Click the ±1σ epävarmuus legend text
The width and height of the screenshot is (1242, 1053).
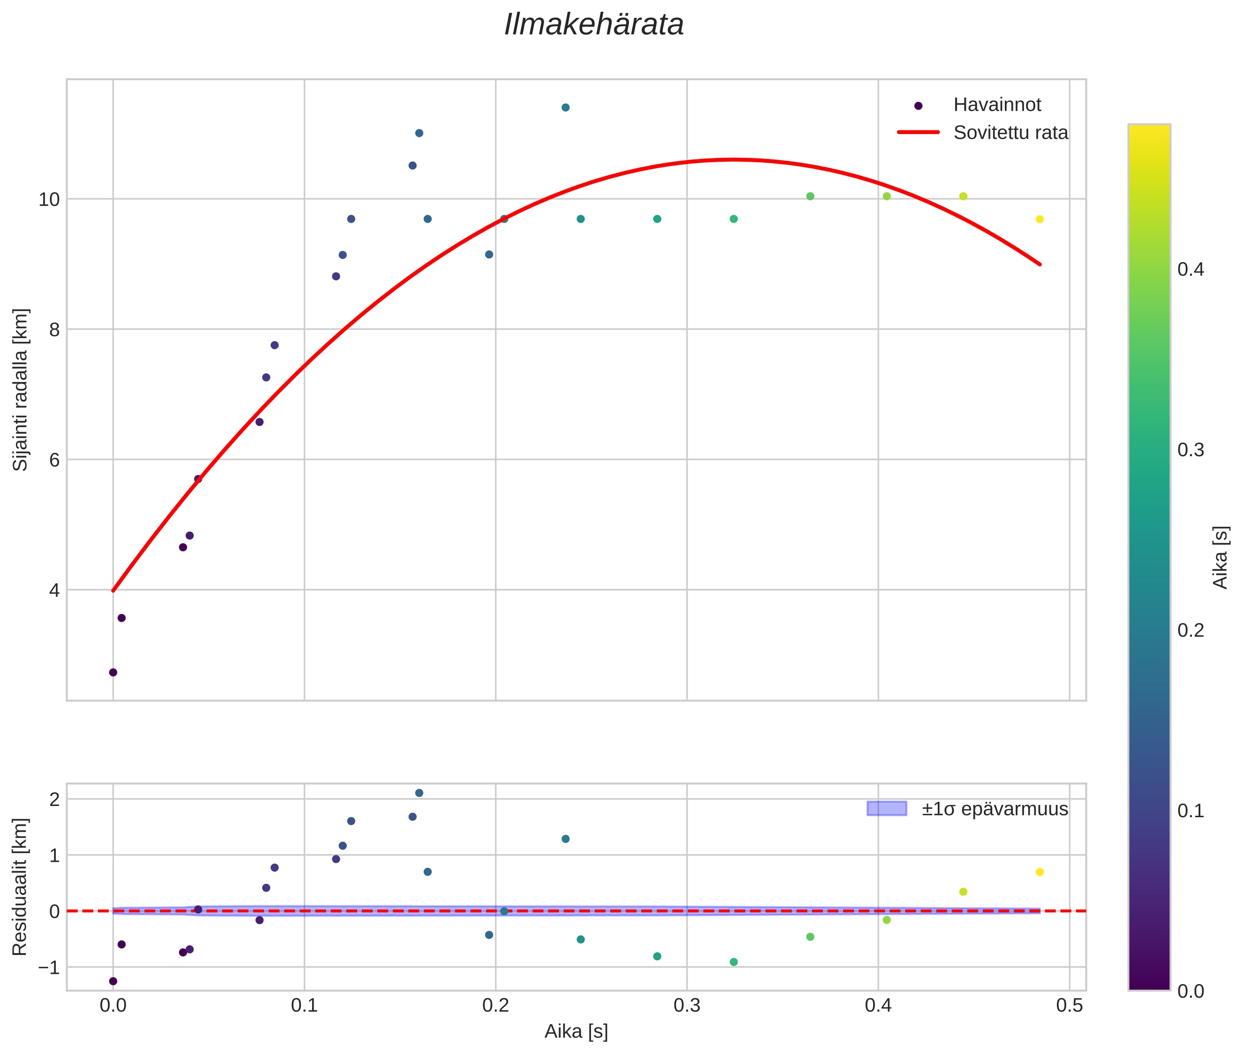(995, 809)
